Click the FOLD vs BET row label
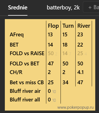The width and height of the screenshot is (99, 113). point(24,63)
